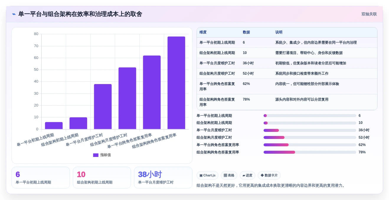
Task: Click the progress bar showing 38小时
Action: click(x=310, y=130)
